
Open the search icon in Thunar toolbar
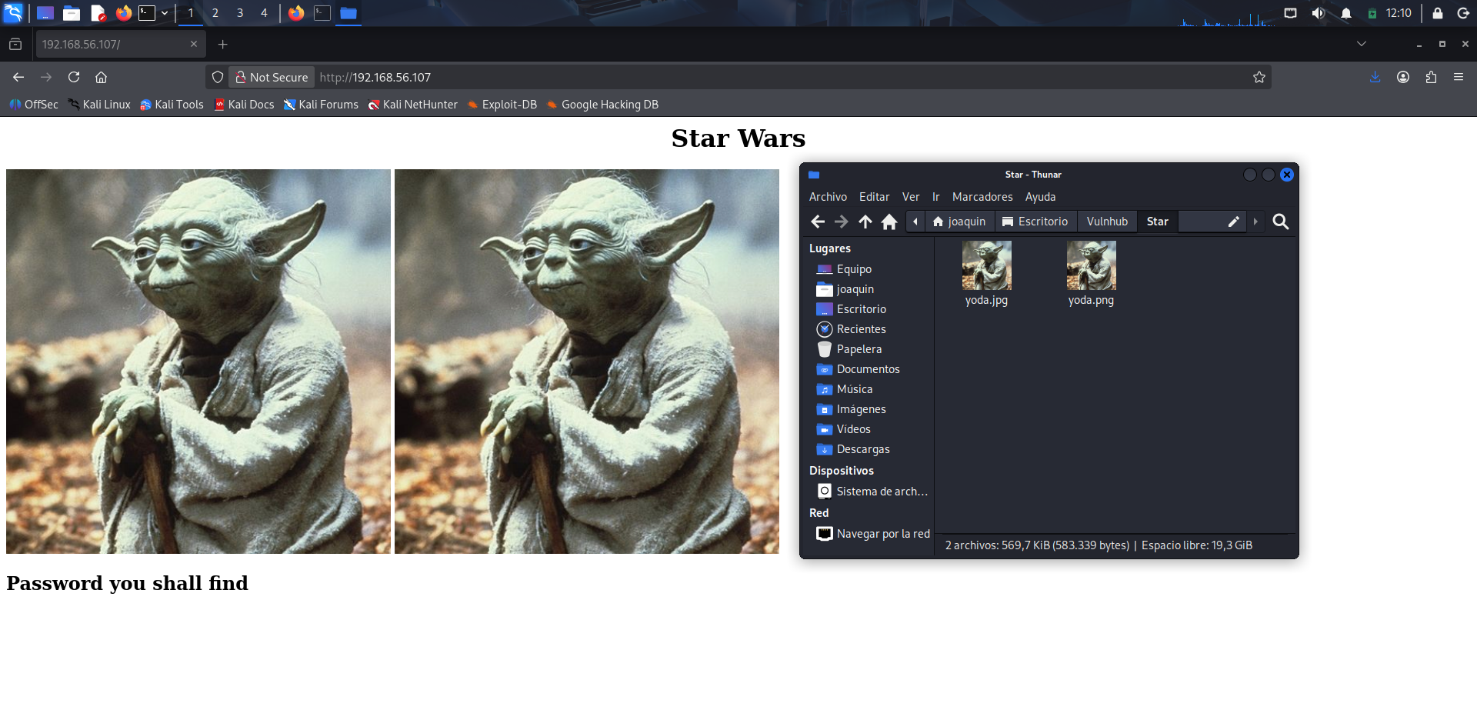click(1281, 221)
